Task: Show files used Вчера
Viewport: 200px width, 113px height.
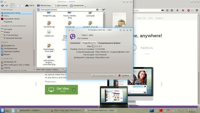Action: pyautogui.click(x=5, y=32)
